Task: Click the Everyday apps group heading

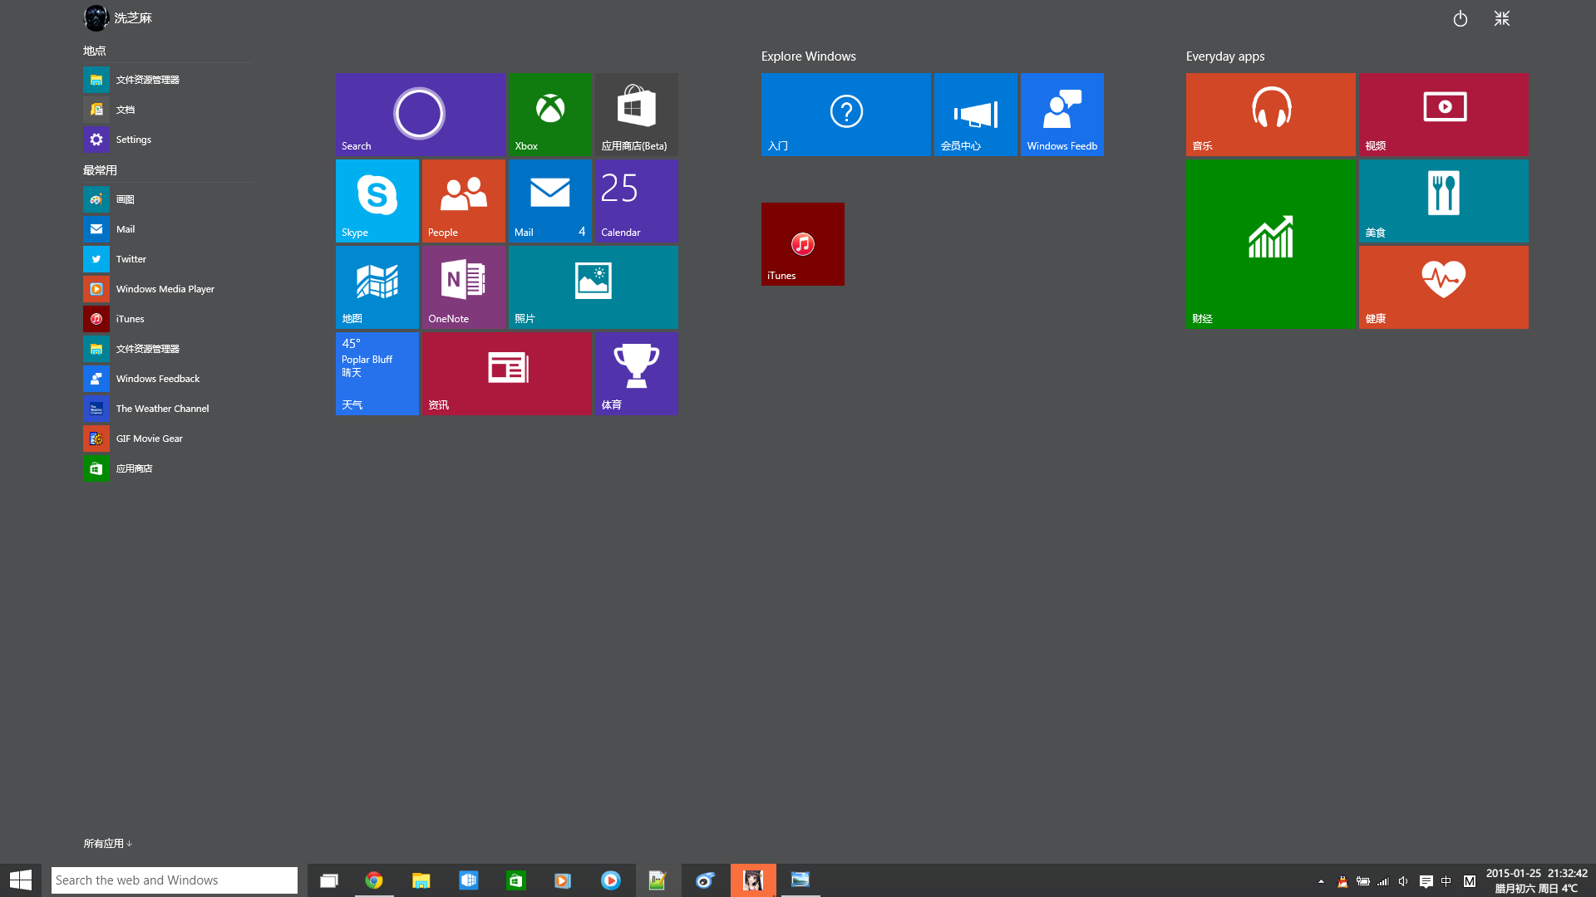Action: [x=1225, y=56]
